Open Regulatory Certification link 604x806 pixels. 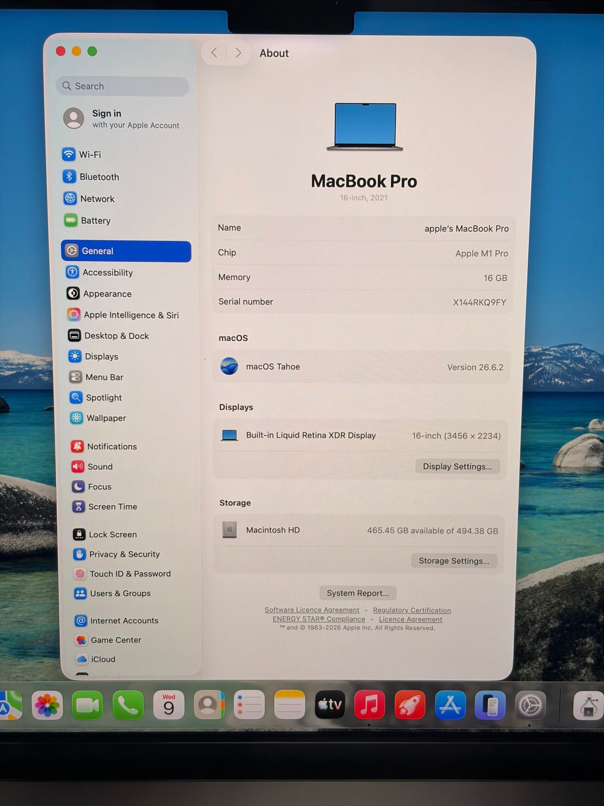click(x=412, y=610)
